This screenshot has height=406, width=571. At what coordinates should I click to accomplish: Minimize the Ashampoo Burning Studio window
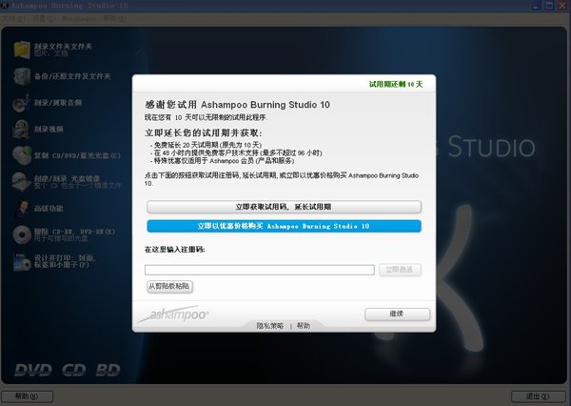point(537,6)
